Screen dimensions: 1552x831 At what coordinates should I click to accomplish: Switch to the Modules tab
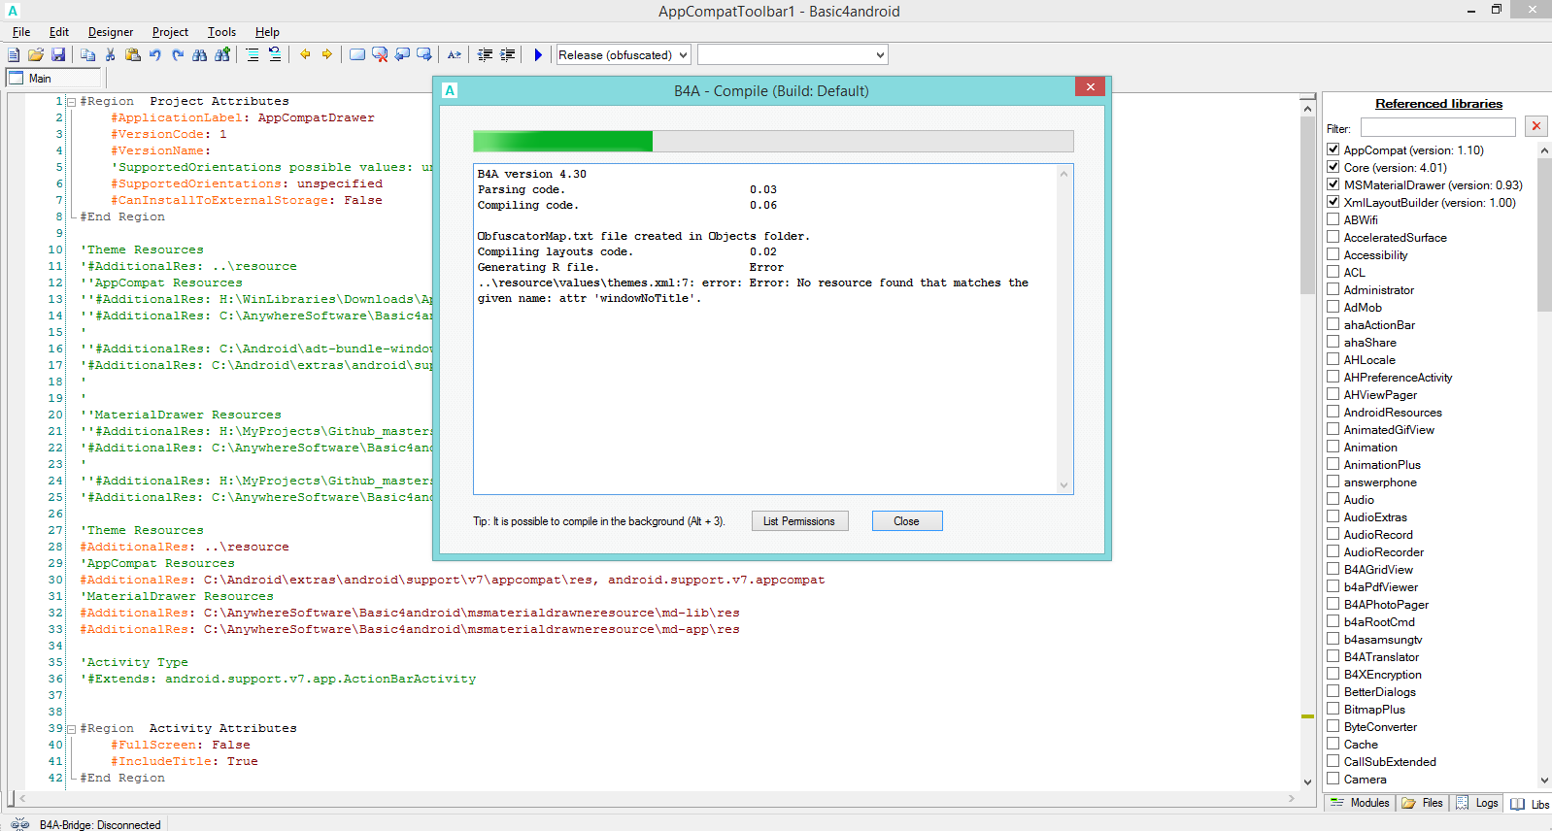[1360, 803]
